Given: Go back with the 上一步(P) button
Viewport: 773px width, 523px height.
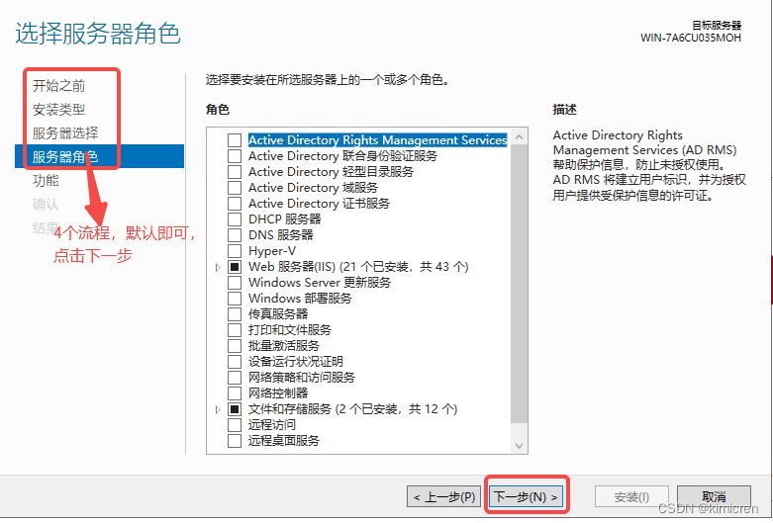Looking at the screenshot, I should coord(444,496).
